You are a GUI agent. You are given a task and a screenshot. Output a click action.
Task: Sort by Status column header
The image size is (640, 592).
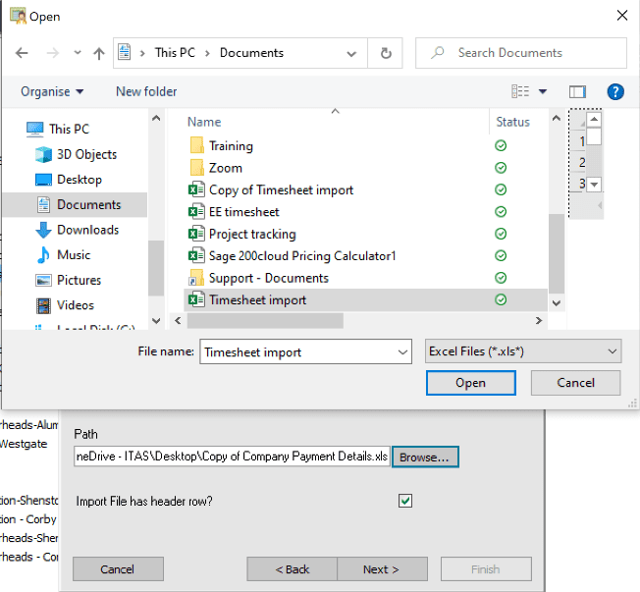(512, 122)
